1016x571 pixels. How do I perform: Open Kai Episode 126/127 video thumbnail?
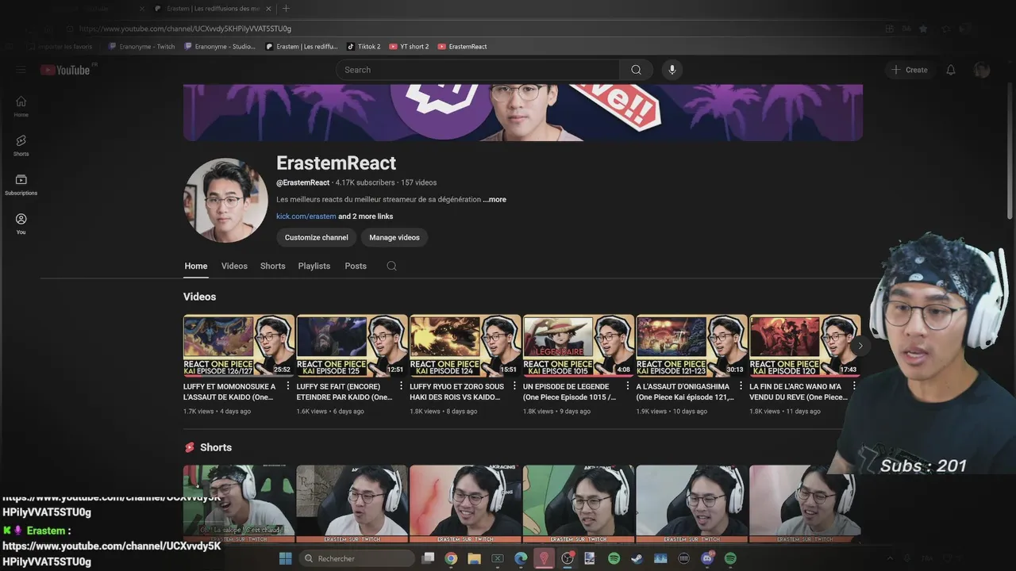click(x=239, y=346)
